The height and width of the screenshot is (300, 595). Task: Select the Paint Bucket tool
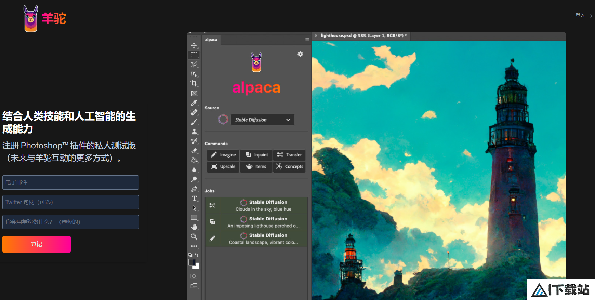tap(194, 160)
